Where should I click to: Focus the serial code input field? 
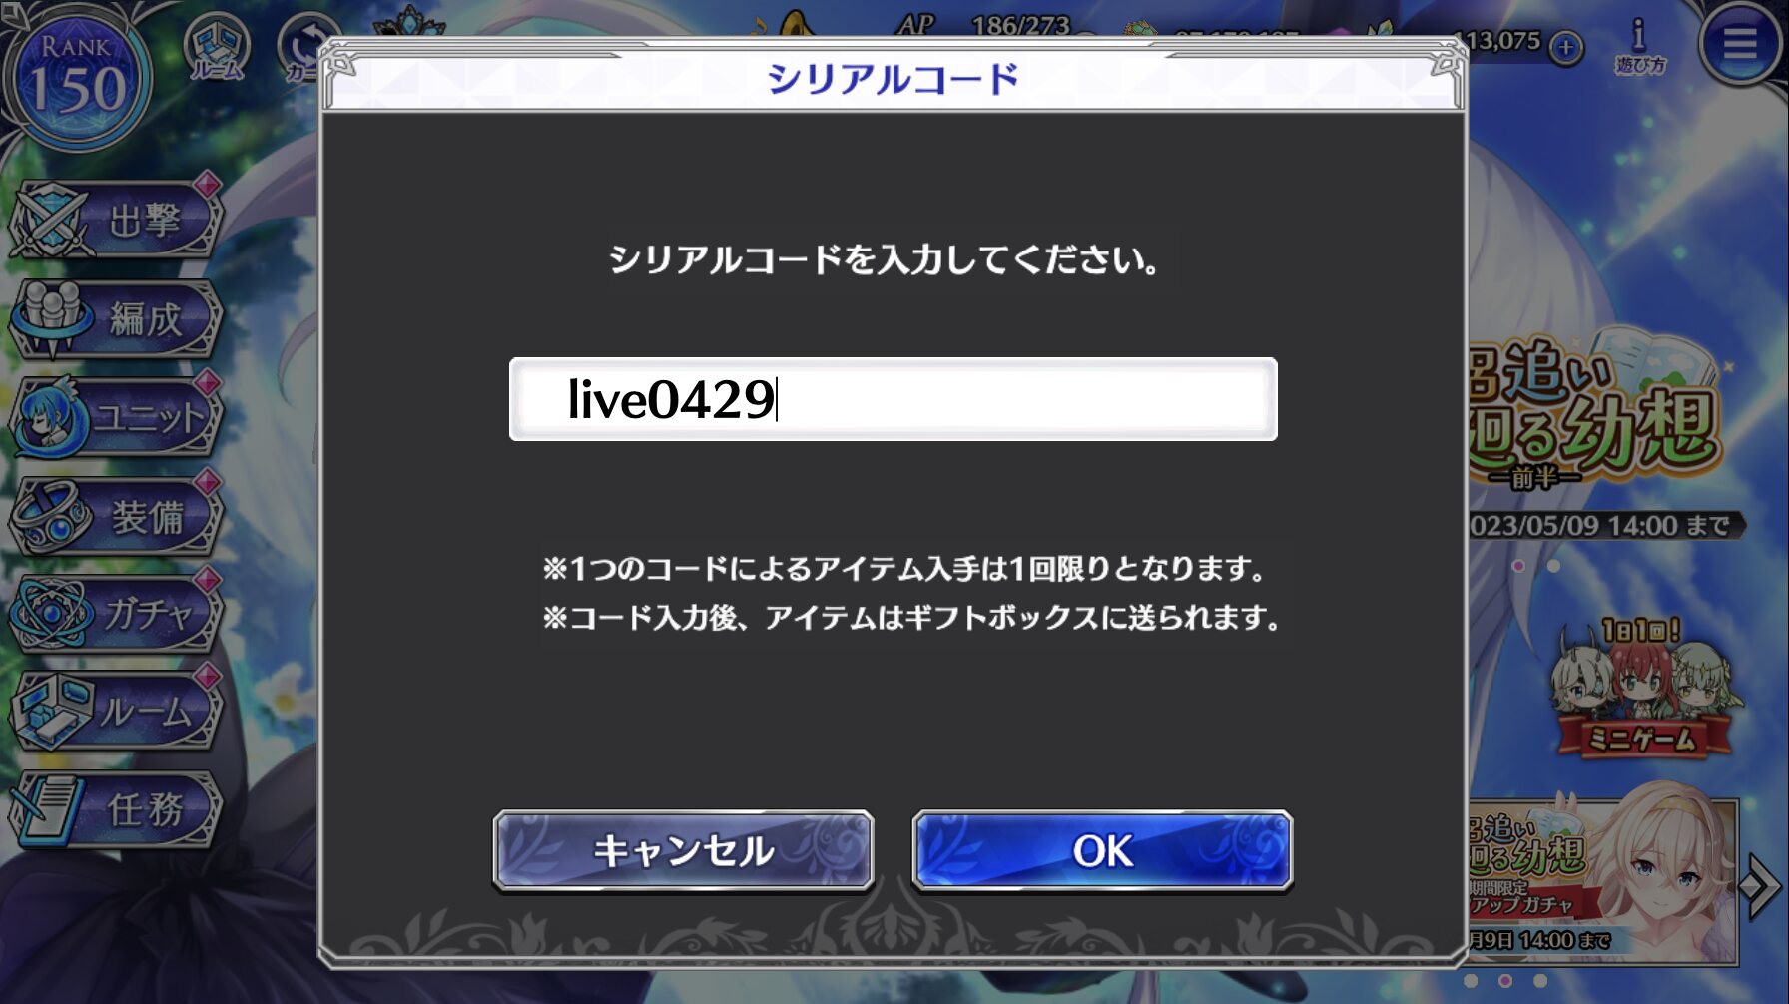click(894, 399)
